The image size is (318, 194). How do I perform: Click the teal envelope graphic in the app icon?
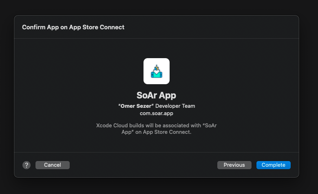pos(157,74)
